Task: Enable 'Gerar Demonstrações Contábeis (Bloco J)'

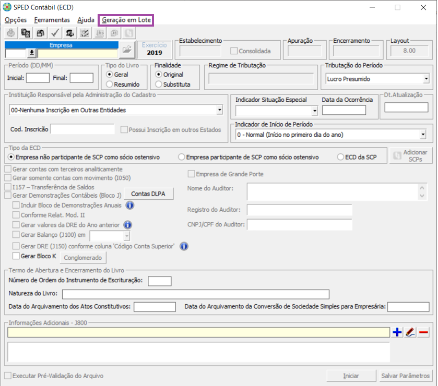Action: tap(8, 196)
